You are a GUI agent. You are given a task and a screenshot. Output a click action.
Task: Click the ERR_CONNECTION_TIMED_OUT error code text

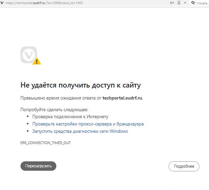45,143
